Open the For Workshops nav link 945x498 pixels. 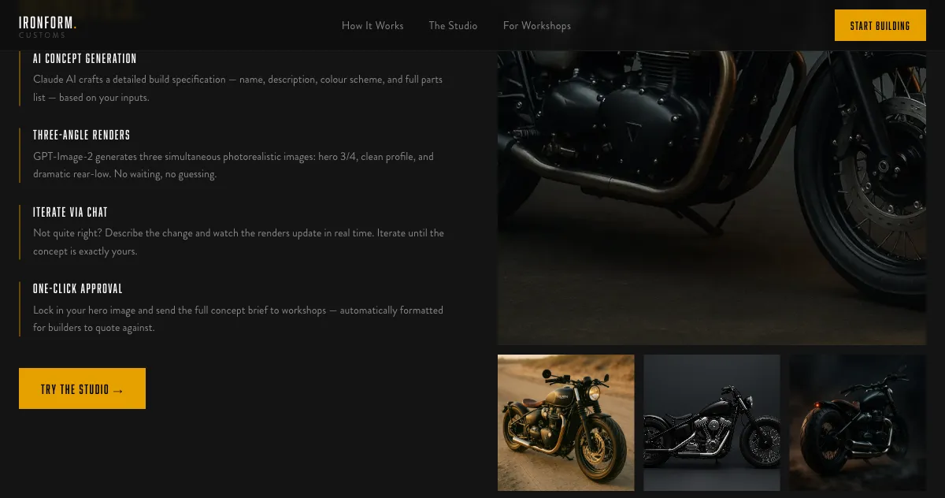click(x=537, y=25)
